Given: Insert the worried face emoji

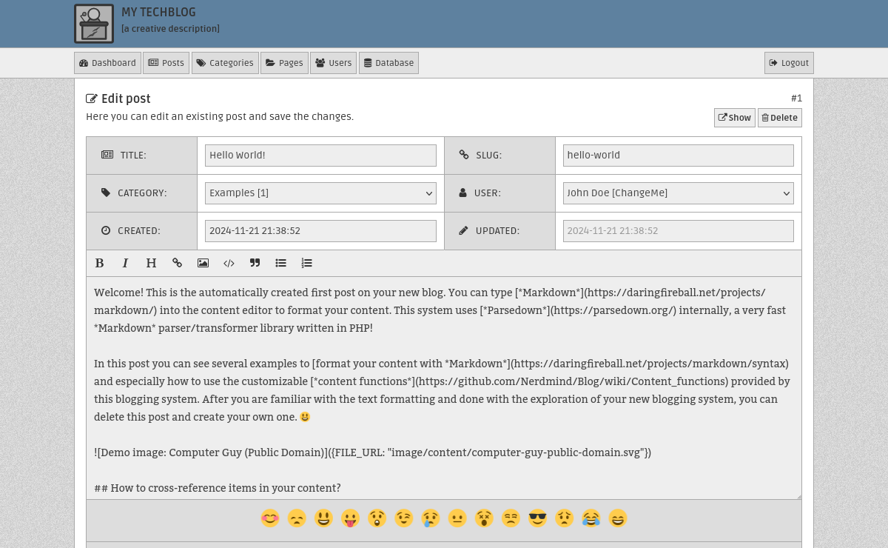Looking at the screenshot, I should 565,518.
